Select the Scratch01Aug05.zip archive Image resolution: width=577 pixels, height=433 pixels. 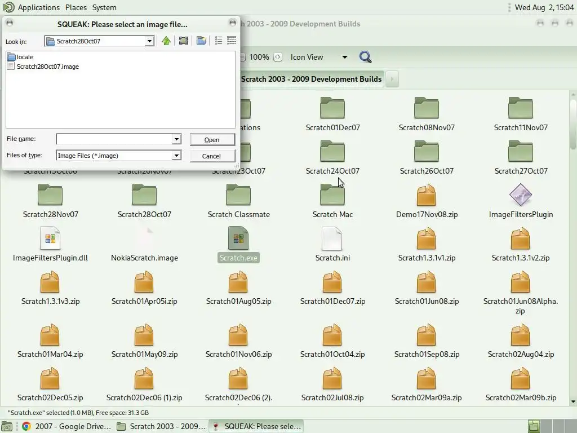coord(238,288)
